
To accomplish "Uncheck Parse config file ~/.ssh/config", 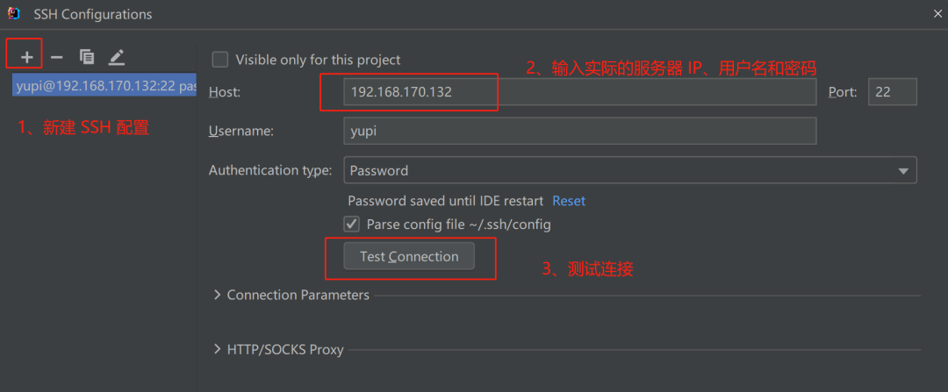I will pyautogui.click(x=352, y=225).
